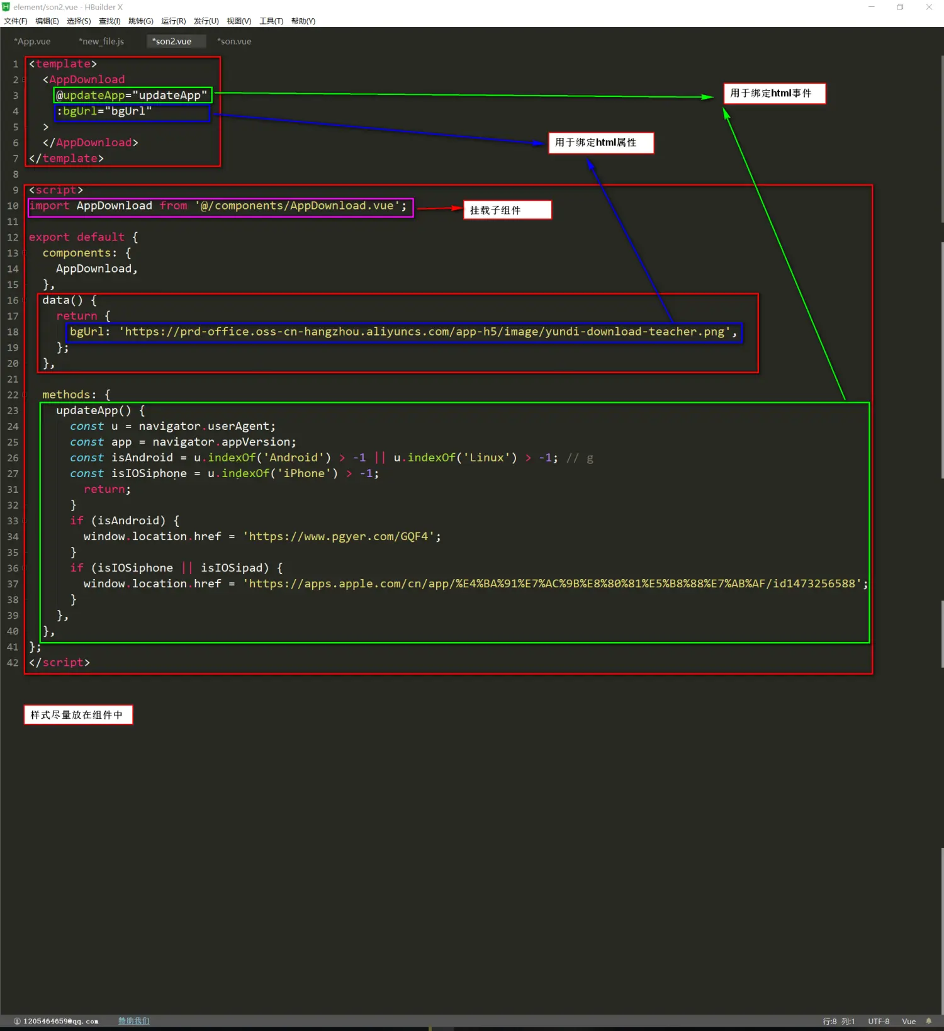944x1031 pixels.
Task: Restore down the HBuilder X window
Action: coord(900,7)
